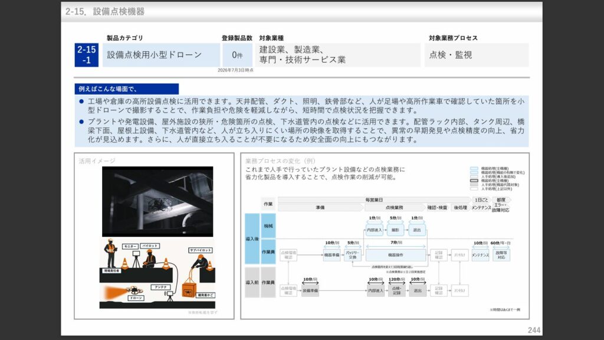Click the 準備 phase arrow header

point(320,207)
